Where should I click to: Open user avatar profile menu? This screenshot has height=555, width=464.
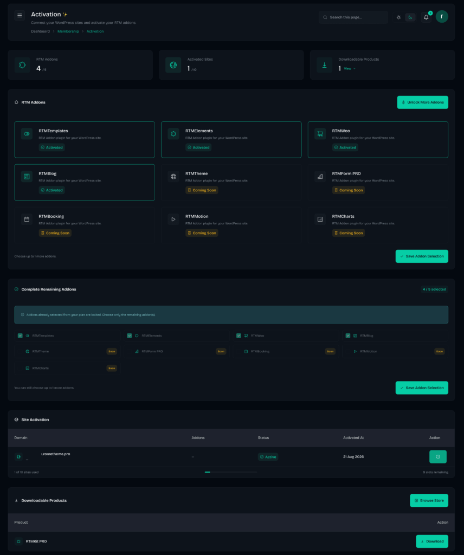point(442,17)
